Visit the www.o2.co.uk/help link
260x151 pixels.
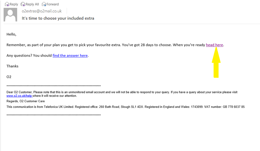pos(19,96)
